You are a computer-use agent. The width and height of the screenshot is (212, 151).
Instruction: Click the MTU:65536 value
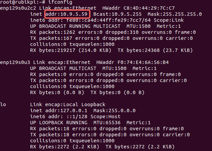(107, 123)
